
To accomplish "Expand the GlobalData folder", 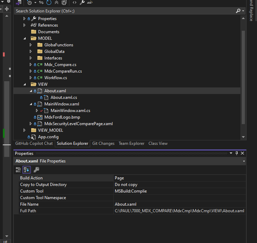I will (31, 52).
